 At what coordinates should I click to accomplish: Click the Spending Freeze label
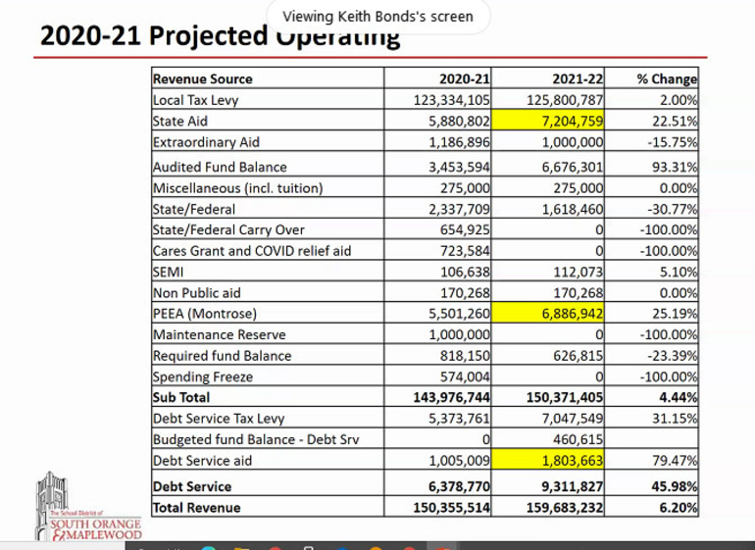coord(203,377)
